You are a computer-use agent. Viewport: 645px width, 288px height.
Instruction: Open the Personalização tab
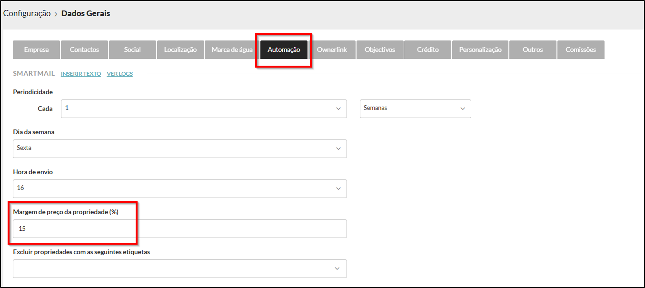(x=480, y=50)
